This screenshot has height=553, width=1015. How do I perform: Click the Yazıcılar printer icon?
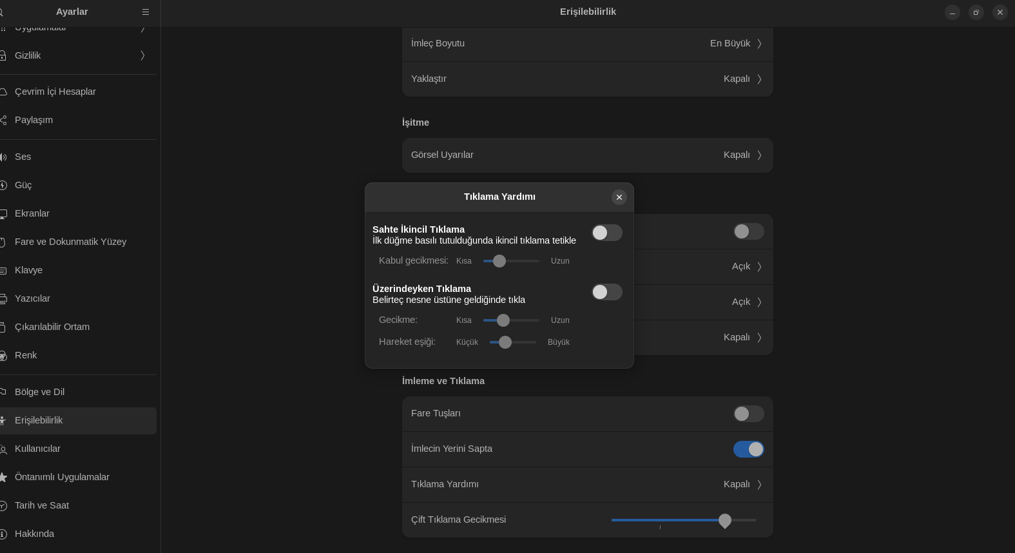pyautogui.click(x=3, y=299)
